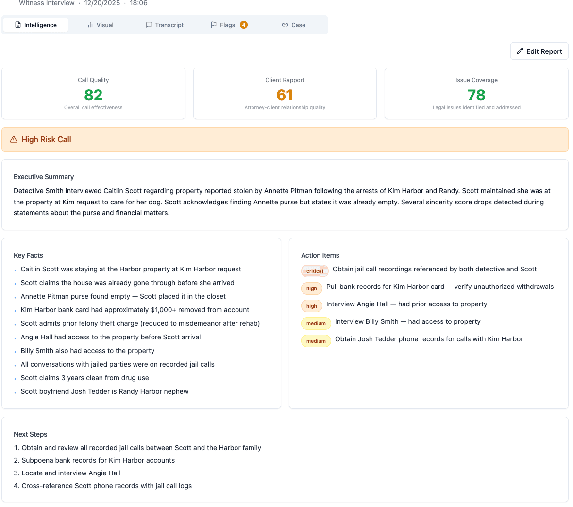Image resolution: width=573 pixels, height=507 pixels.
Task: Click the flag icon on Flags tab
Action: [x=213, y=25]
